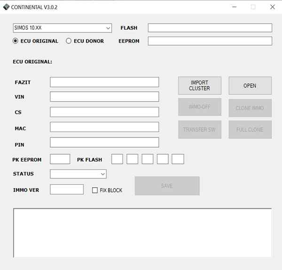Click the IMMO-OFF button

(x=200, y=107)
